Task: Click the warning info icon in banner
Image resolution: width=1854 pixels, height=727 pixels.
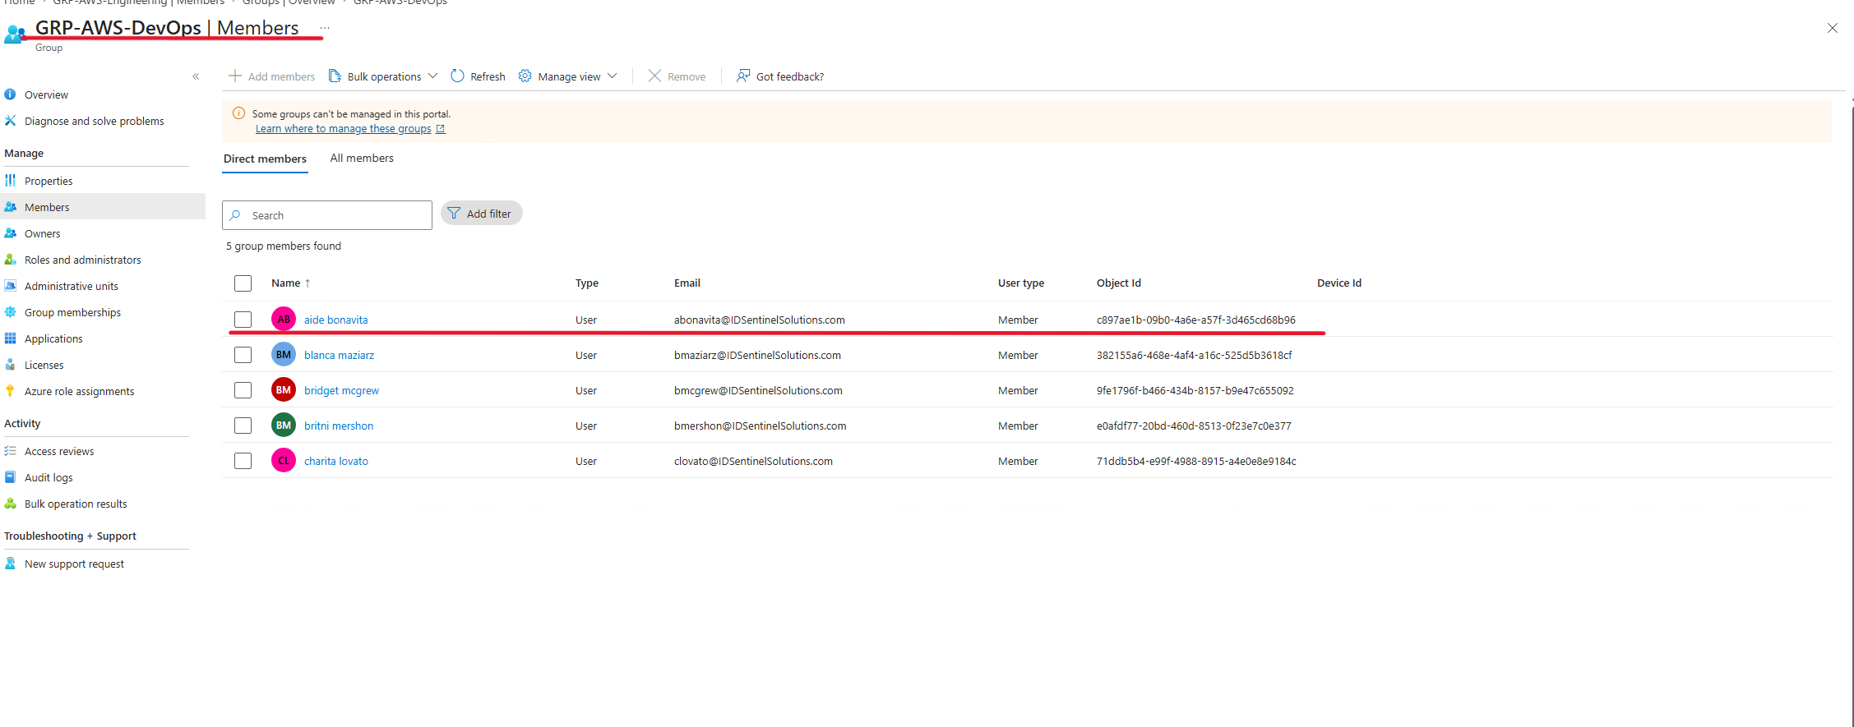Action: [x=238, y=113]
